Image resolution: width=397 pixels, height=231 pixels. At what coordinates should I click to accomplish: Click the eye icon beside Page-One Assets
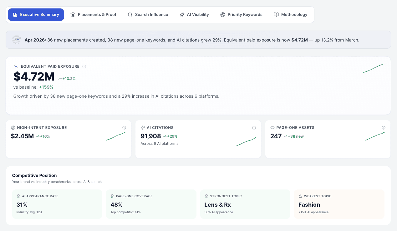(x=272, y=128)
